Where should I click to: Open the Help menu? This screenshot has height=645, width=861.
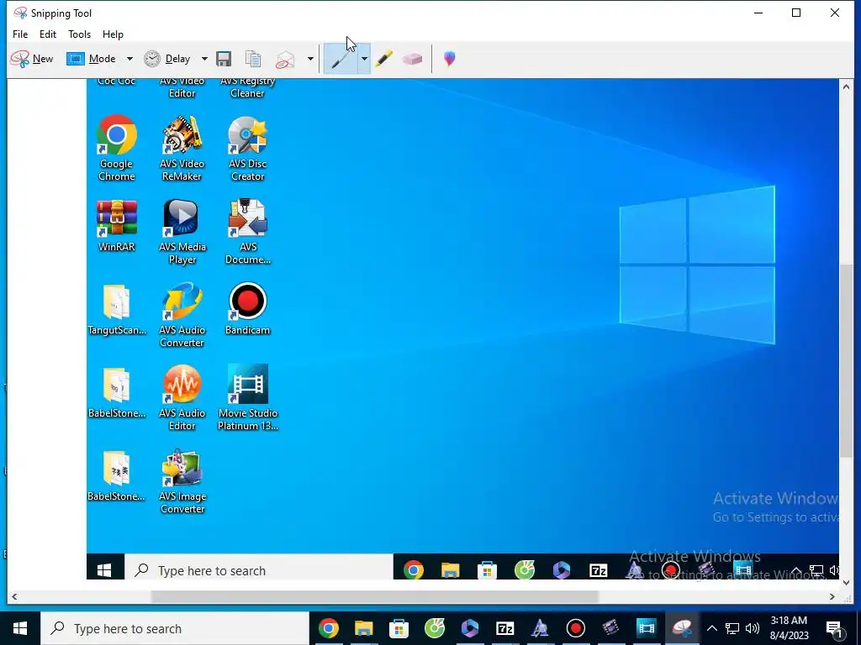tap(113, 34)
